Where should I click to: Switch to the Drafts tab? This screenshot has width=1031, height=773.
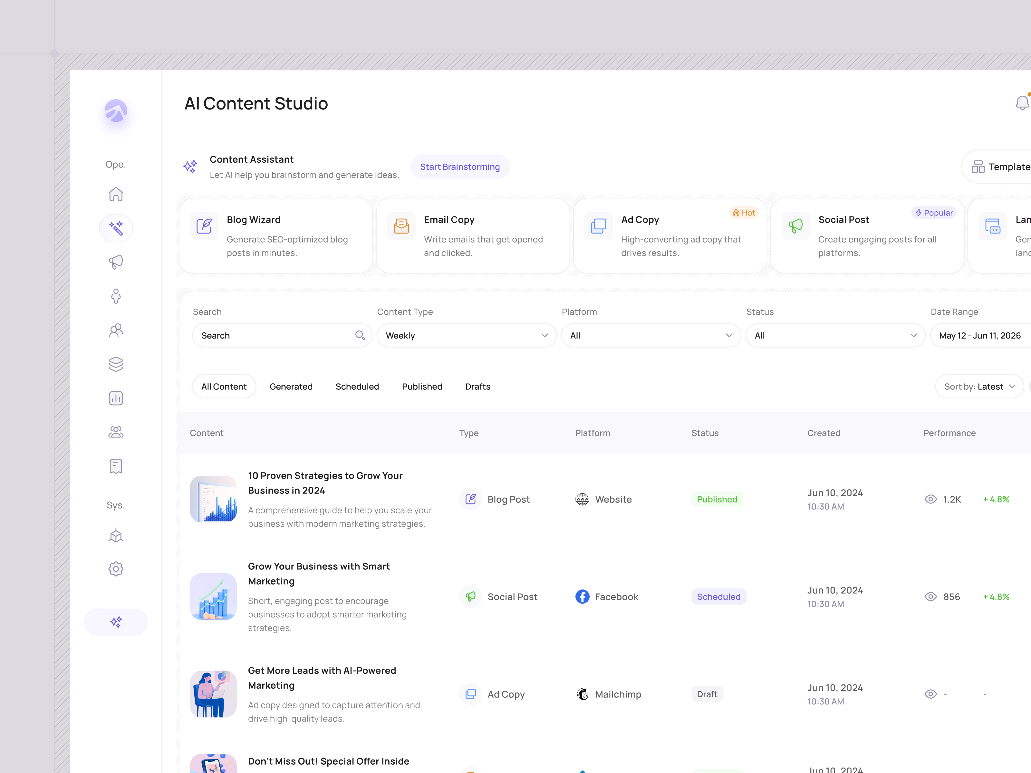[x=478, y=386]
